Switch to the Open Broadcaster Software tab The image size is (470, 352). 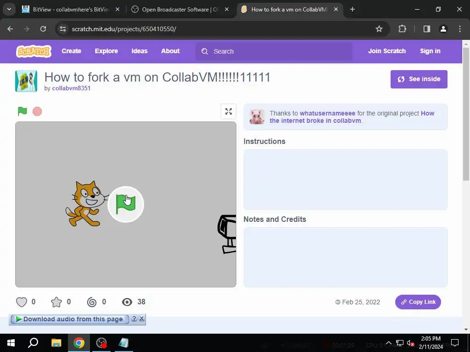180,9
